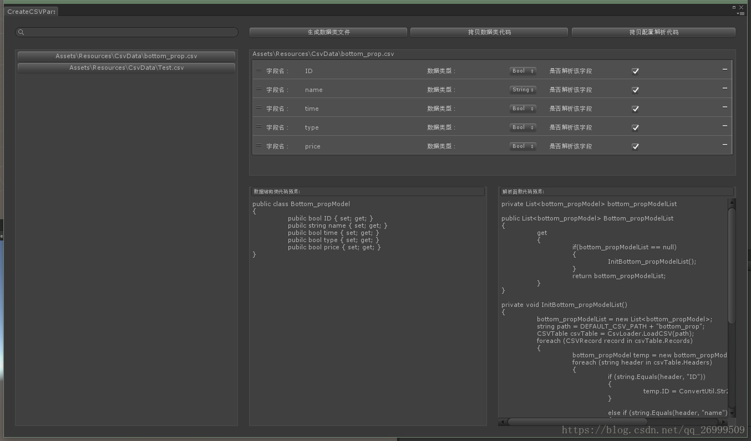Screen dimensions: 751x441
Task: Click the field name 'type'
Action: 312,127
